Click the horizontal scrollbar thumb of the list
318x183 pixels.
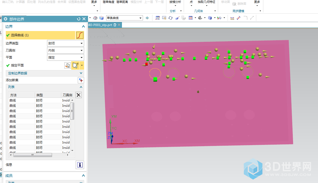point(33,155)
